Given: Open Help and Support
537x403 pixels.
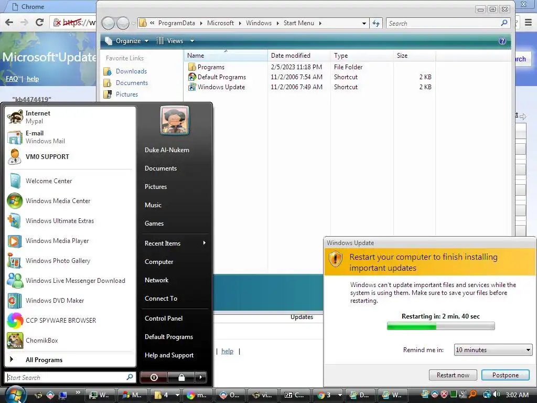Looking at the screenshot, I should (x=169, y=355).
